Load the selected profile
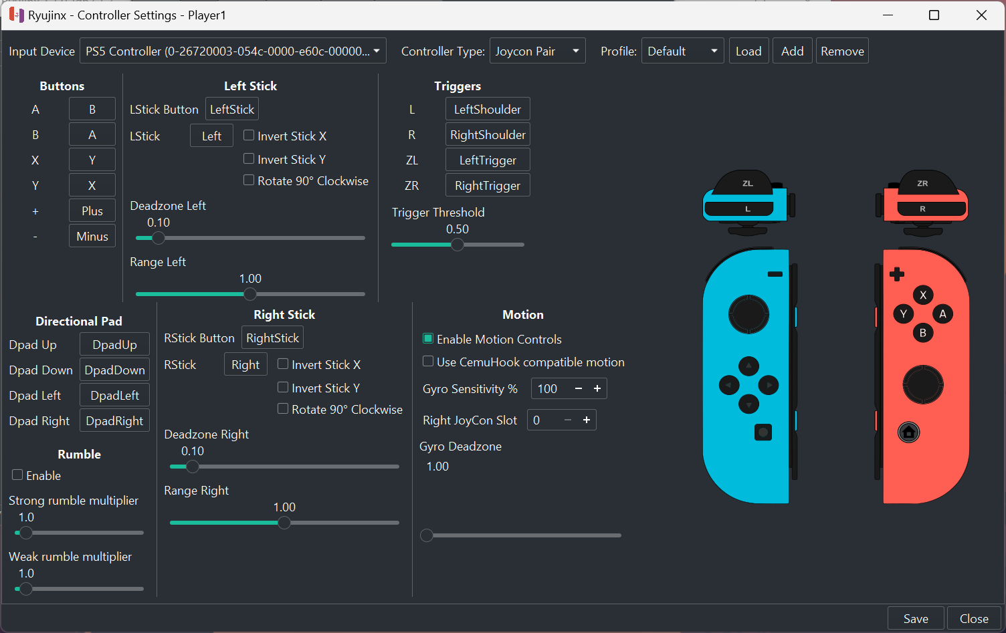This screenshot has width=1006, height=633. coord(748,51)
